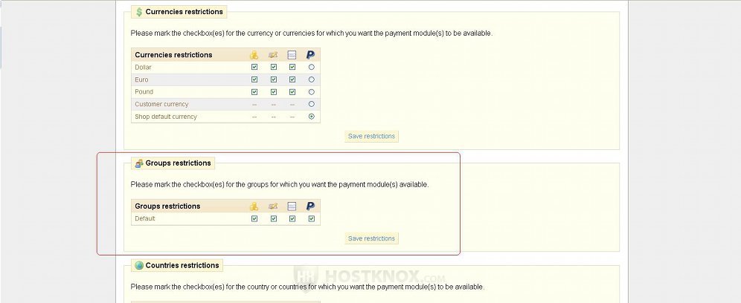This screenshot has width=741, height=303.
Task: Select Customer currency radio for PayPal
Action: click(312, 104)
